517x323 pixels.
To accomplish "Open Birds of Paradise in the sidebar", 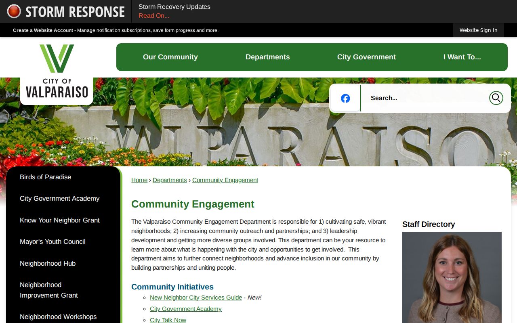I will click(45, 177).
